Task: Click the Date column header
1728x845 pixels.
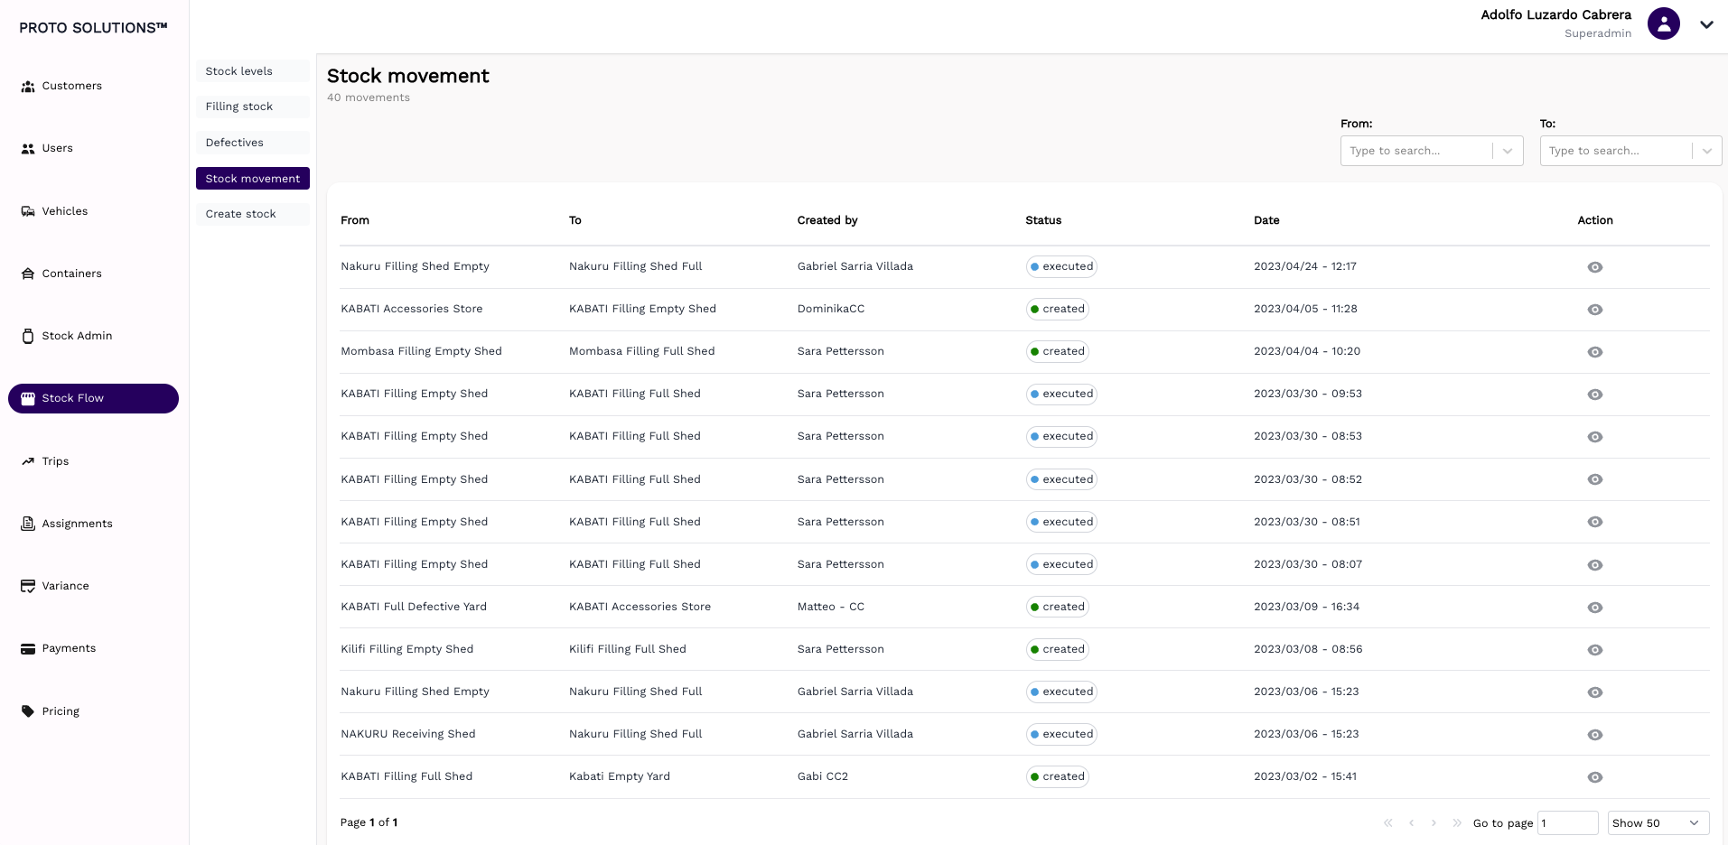Action: coord(1266,220)
